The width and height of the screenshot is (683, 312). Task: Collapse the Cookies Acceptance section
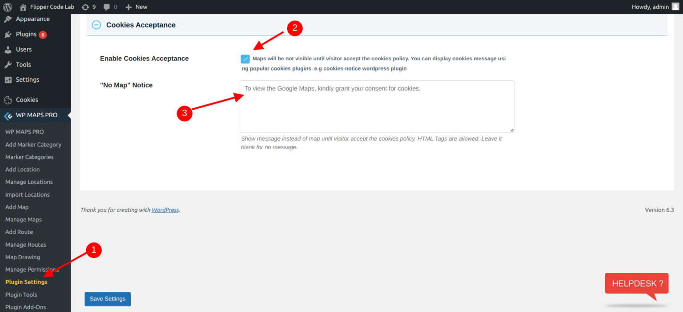96,25
